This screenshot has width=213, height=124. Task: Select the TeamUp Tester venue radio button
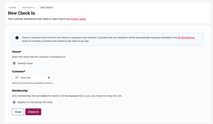click(x=14, y=63)
